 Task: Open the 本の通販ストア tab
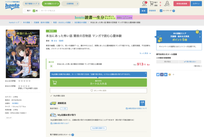tap(51, 4)
